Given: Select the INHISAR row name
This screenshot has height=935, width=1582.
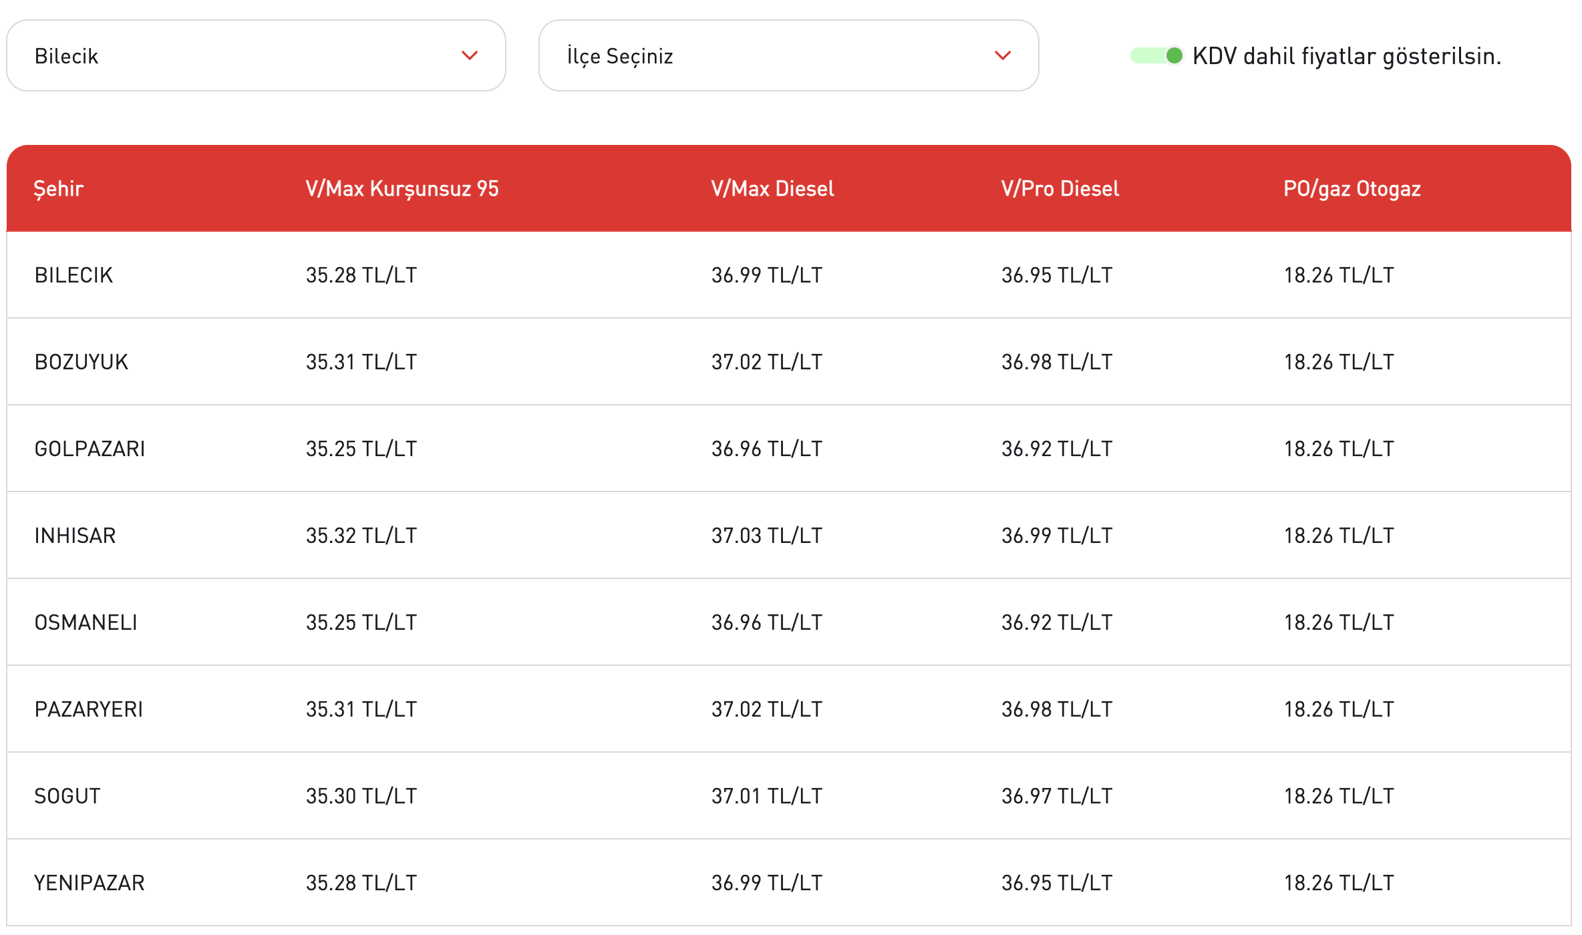Looking at the screenshot, I should [x=75, y=536].
